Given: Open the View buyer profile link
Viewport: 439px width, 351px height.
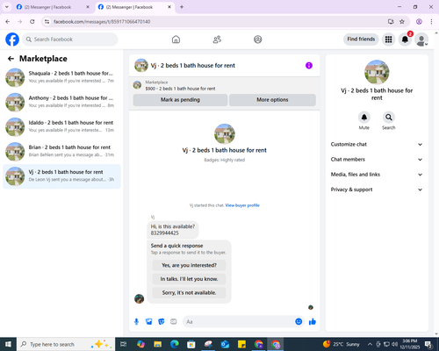Looking at the screenshot, I should [x=242, y=205].
